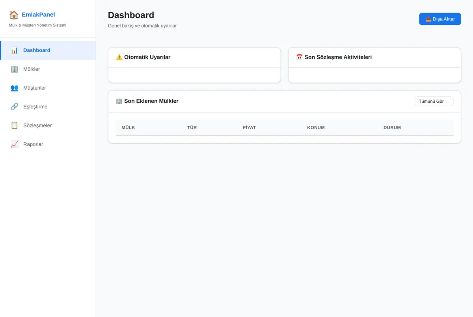The image size is (473, 317).
Task: Click the tagline 'Mülk & Müşteri Yönetim Sistemi'
Action: point(37,25)
